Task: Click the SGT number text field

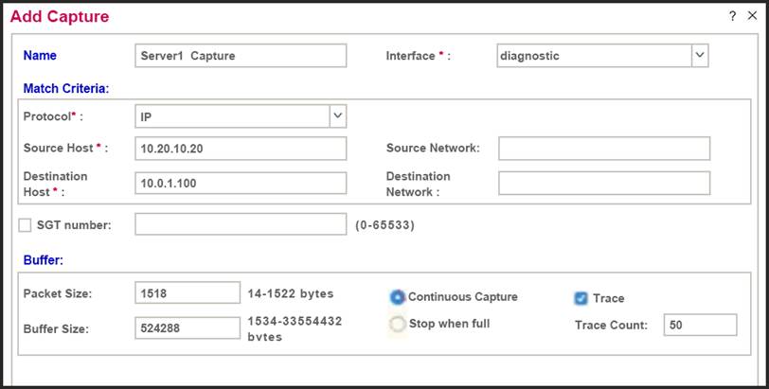Action: pos(241,224)
